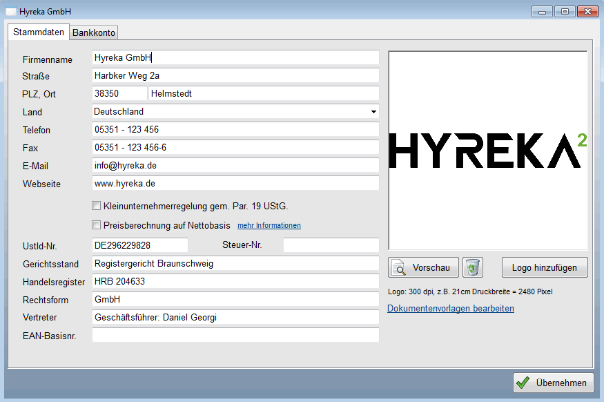Focus the Telefon input field
The image size is (604, 402).
tap(235, 129)
